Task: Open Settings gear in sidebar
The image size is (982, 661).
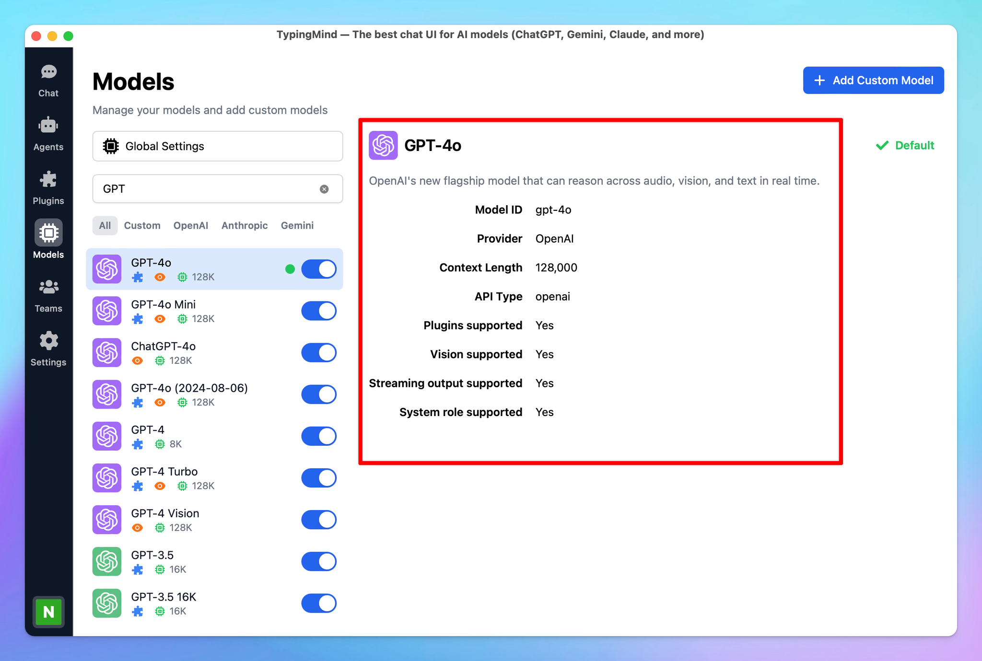Action: [x=48, y=341]
